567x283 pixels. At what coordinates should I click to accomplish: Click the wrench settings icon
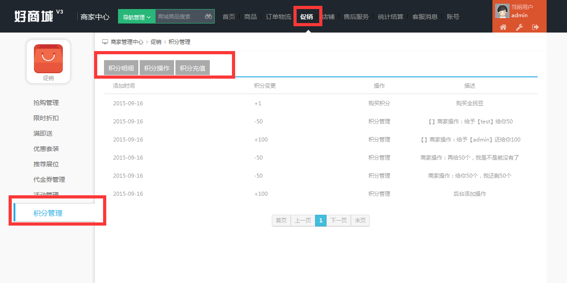point(519,27)
